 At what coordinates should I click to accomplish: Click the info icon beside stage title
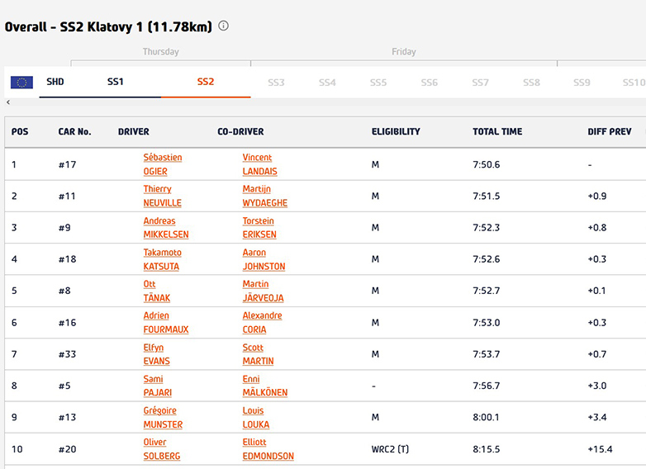click(x=223, y=26)
